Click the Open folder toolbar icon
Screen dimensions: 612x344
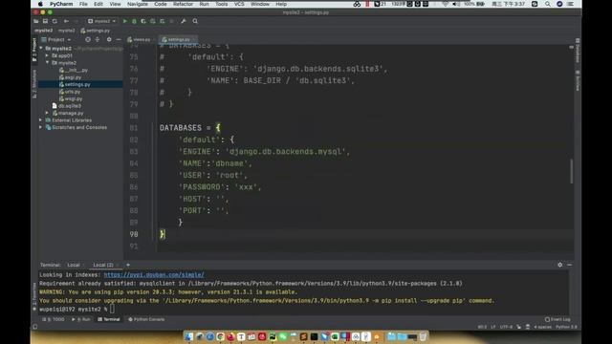(x=36, y=21)
